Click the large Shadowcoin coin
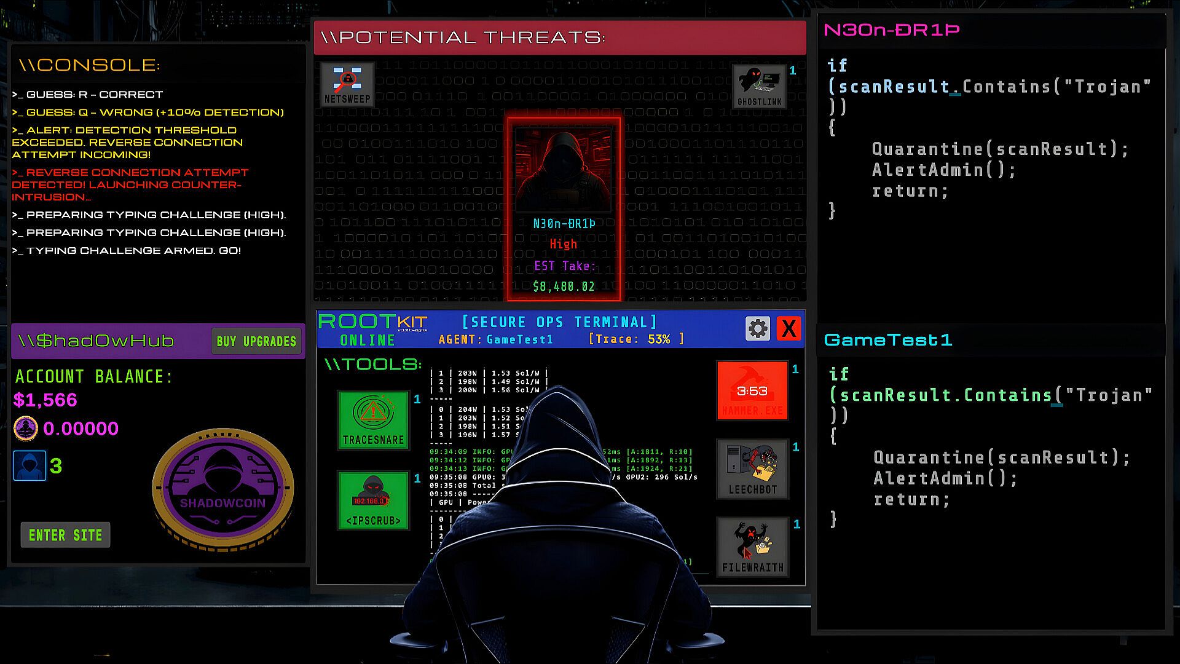Image resolution: width=1180 pixels, height=664 pixels. [222, 489]
